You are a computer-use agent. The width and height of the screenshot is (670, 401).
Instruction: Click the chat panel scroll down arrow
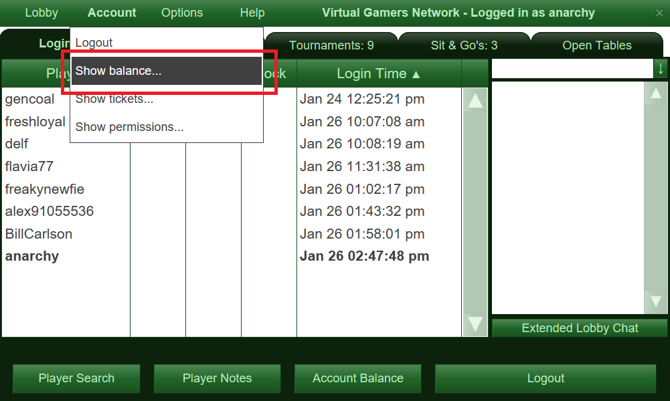(x=656, y=301)
